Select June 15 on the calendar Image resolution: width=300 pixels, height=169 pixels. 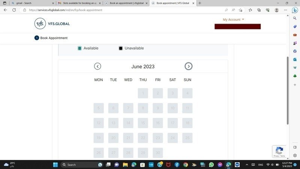[x=143, y=123]
